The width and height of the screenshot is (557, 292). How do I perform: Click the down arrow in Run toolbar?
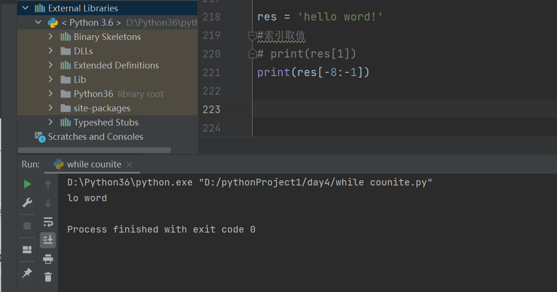coord(48,203)
